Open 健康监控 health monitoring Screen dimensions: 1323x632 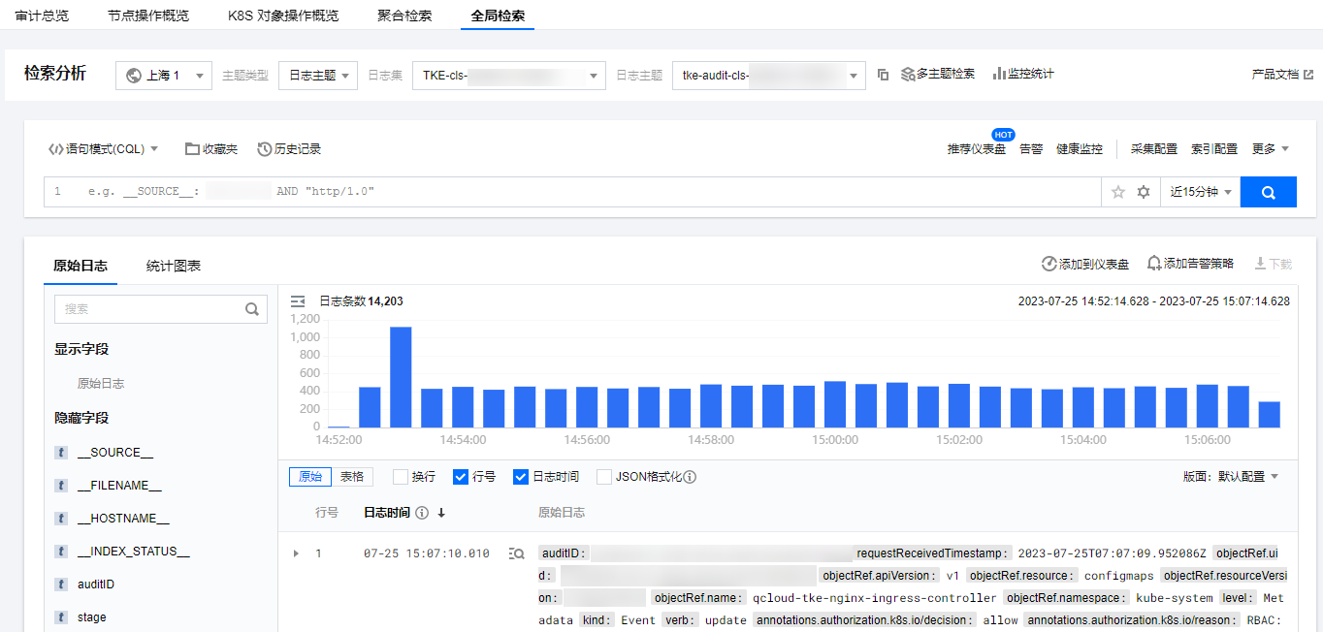click(1080, 149)
